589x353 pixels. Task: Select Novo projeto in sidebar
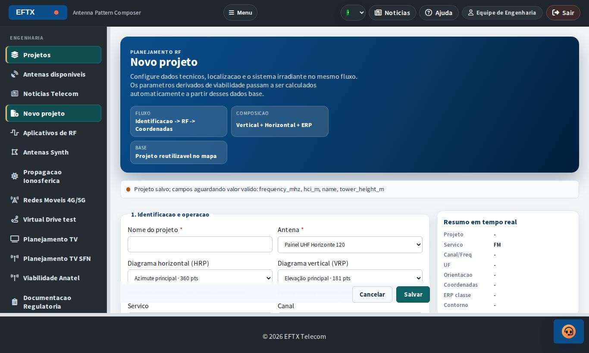tap(53, 113)
